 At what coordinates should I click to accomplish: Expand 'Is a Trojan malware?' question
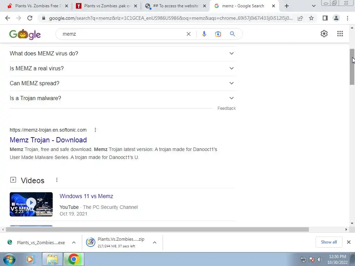click(123, 98)
